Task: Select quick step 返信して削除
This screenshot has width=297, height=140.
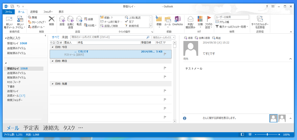Action: 109,26
